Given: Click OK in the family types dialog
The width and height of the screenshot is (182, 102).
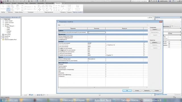Looking at the screenshot, I should click(x=127, y=91).
